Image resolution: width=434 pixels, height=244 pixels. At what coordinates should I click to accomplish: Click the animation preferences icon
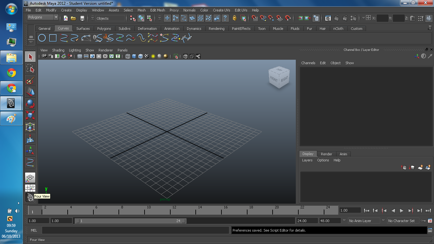point(430,221)
